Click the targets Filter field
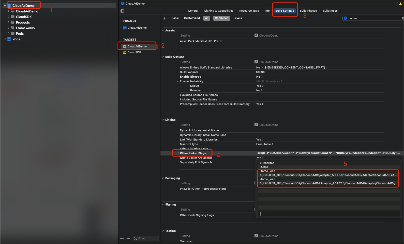 click(x=146, y=238)
